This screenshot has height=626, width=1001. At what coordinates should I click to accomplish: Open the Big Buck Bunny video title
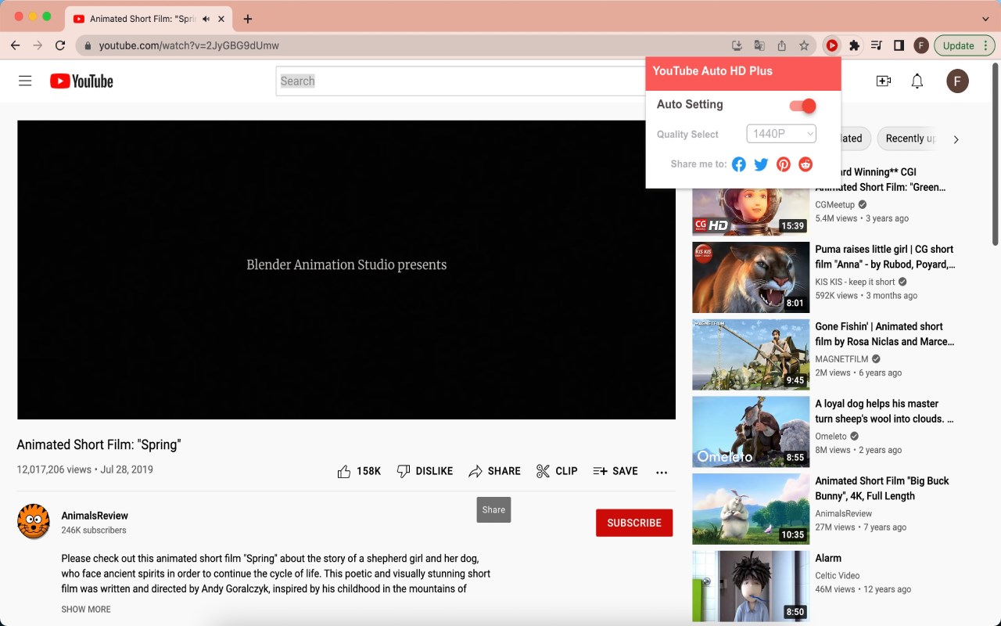point(882,488)
